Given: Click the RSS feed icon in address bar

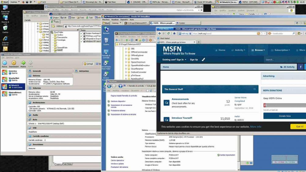Looking at the screenshot, I should point(258,34).
